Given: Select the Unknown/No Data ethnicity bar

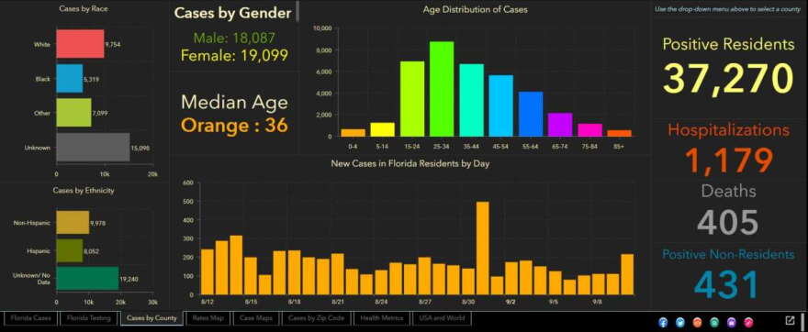Looking at the screenshot, I should [87, 279].
